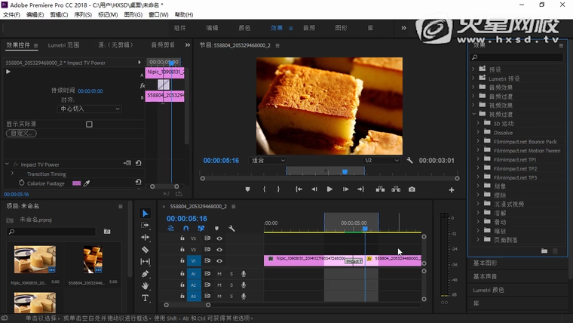573x323 pixels.
Task: Toggle the 显示实际源 checkbox
Action: [89, 124]
